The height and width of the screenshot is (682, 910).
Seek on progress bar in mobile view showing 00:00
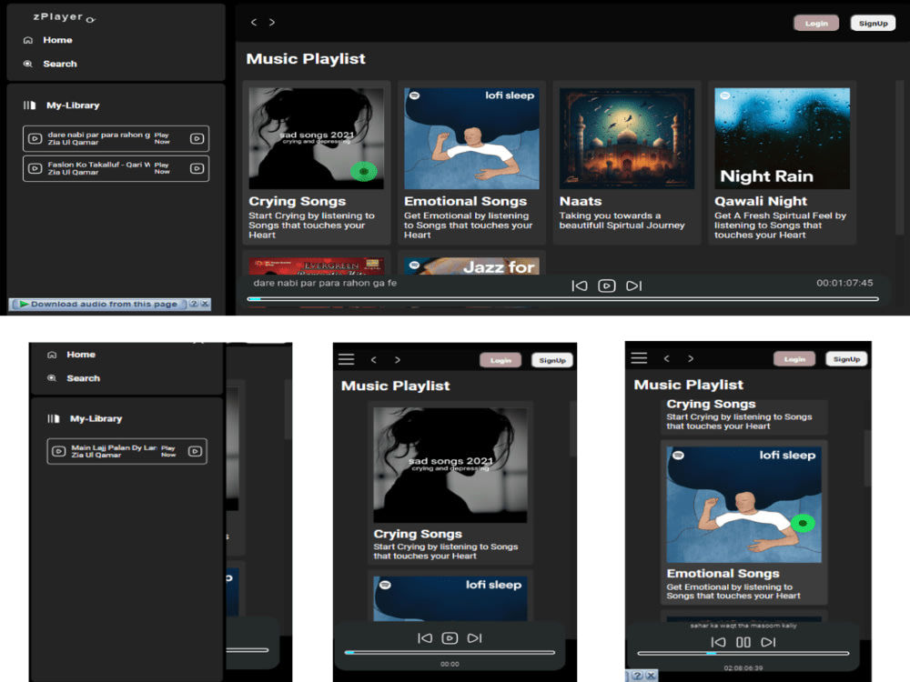450,652
